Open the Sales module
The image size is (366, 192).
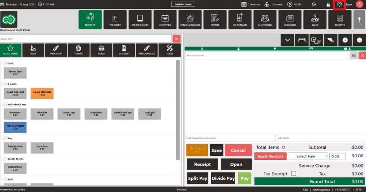[x=315, y=20]
